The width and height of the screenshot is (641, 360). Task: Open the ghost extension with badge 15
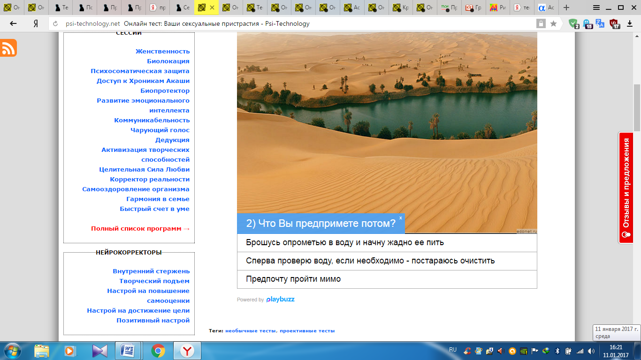(587, 23)
